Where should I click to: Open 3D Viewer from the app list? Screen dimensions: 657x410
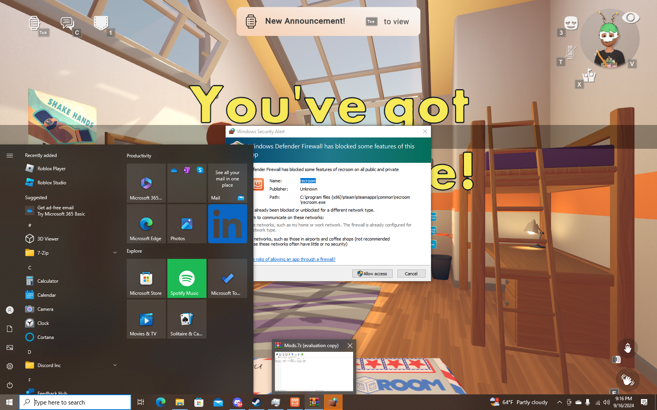point(70,239)
